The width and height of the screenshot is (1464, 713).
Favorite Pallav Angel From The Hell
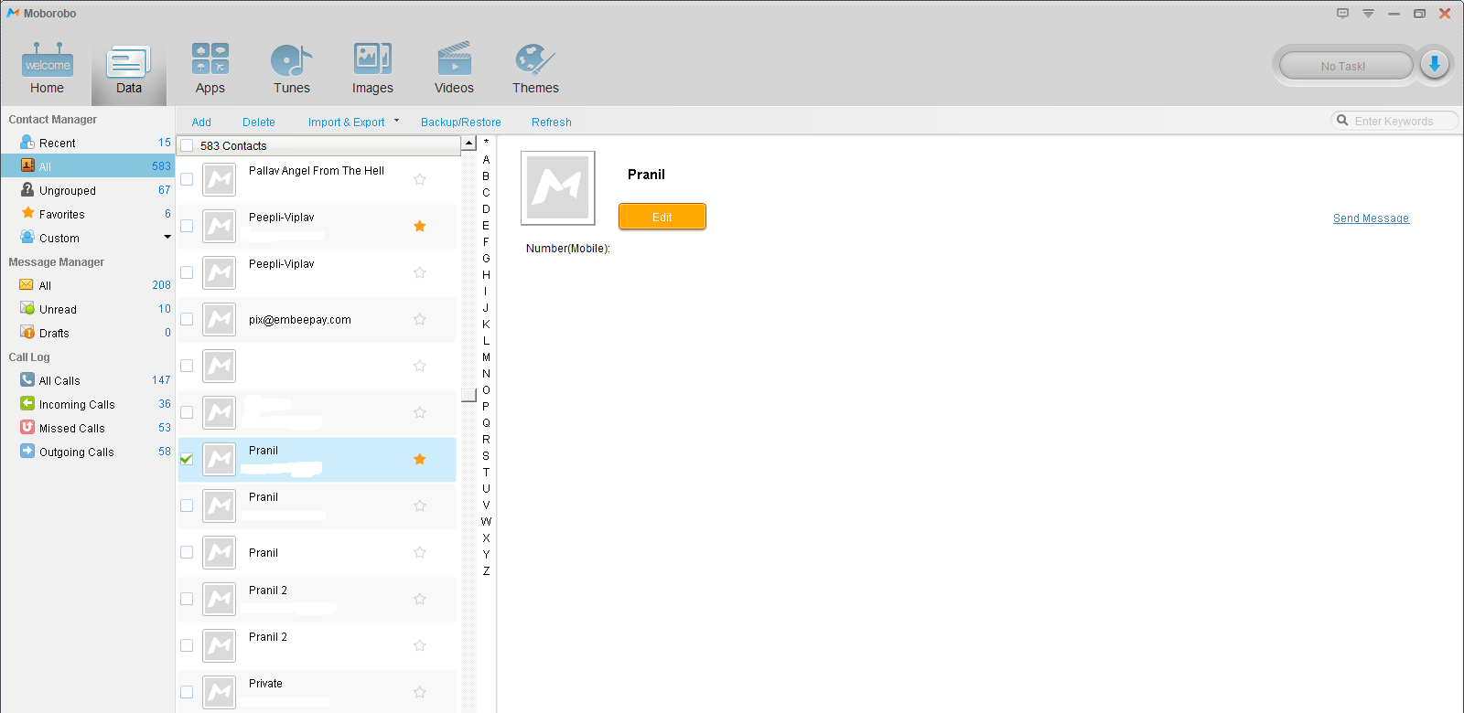pos(420,179)
